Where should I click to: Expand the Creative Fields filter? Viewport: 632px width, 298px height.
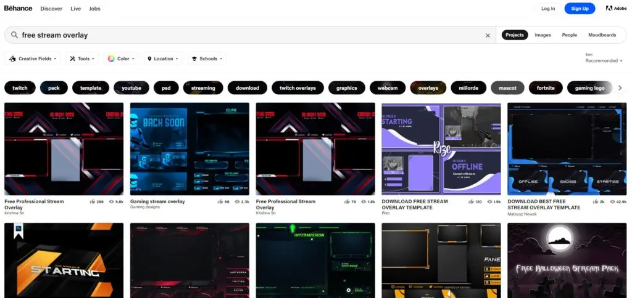(x=33, y=59)
